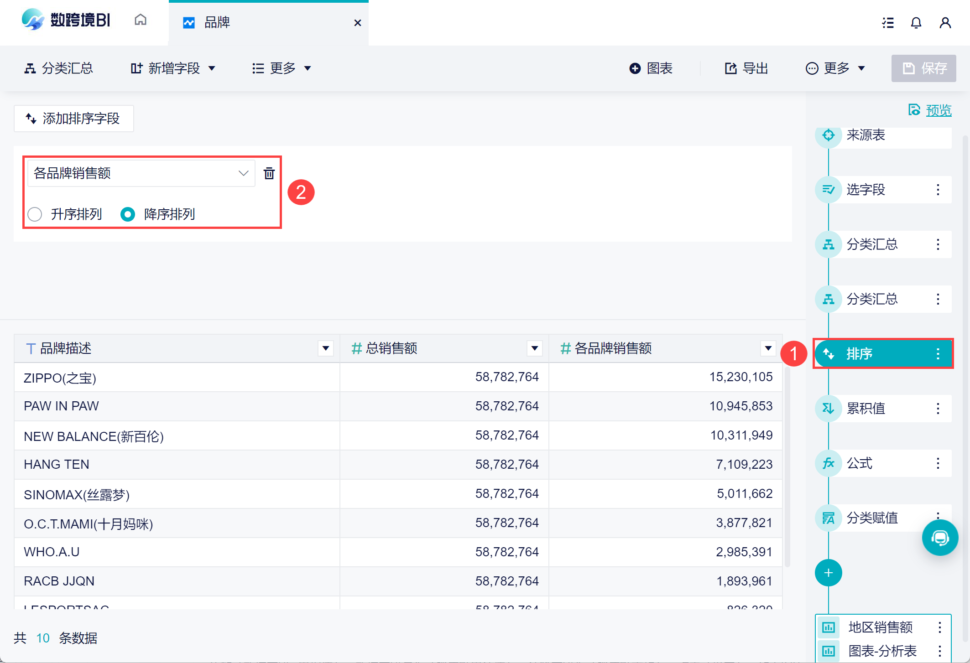Select the 累积值 step in pipeline
970x663 pixels.
pyautogui.click(x=866, y=408)
